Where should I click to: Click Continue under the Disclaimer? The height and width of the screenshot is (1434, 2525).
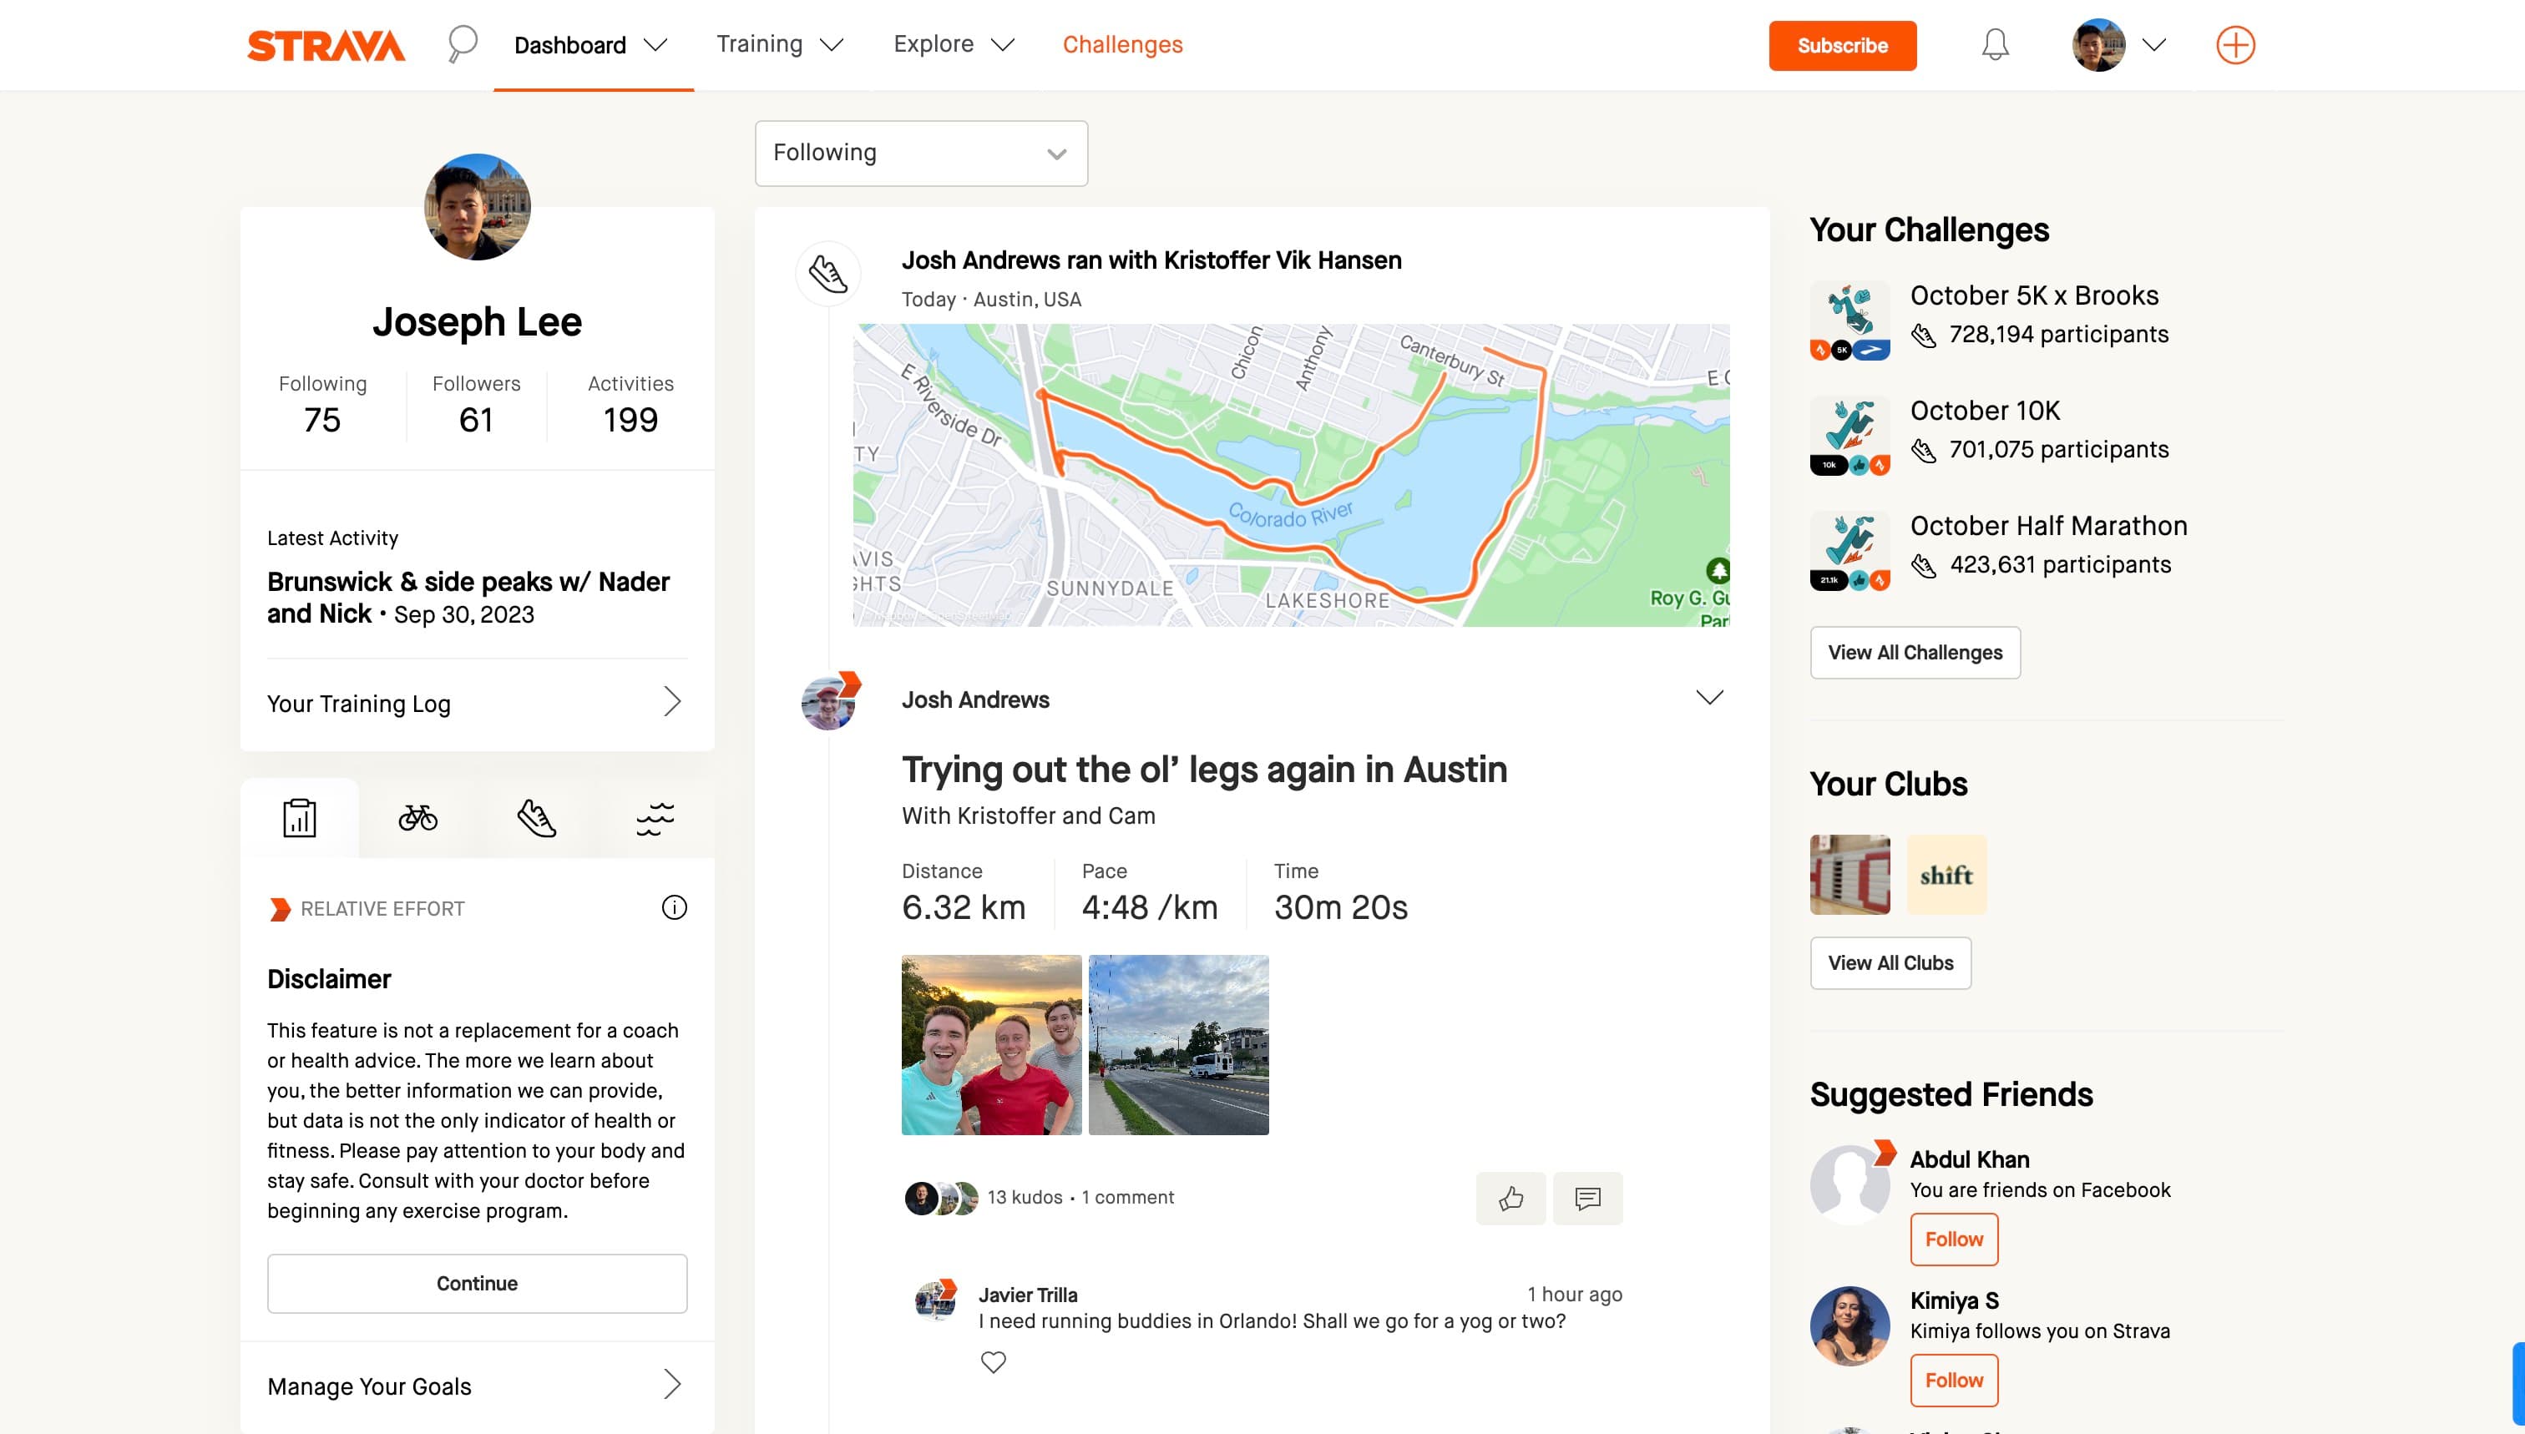pos(477,1283)
